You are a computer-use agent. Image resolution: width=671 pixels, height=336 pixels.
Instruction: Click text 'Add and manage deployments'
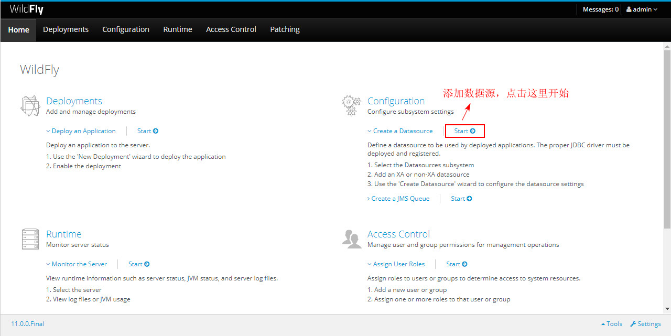[x=91, y=112]
